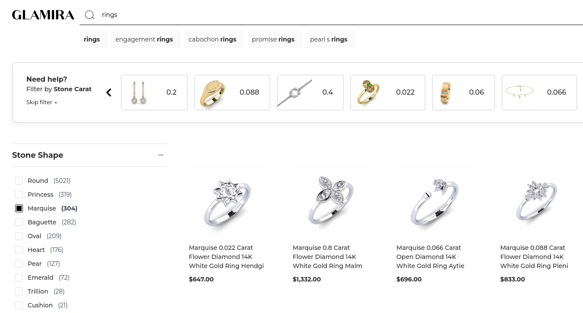Click the carousel previous arrow

tap(109, 93)
